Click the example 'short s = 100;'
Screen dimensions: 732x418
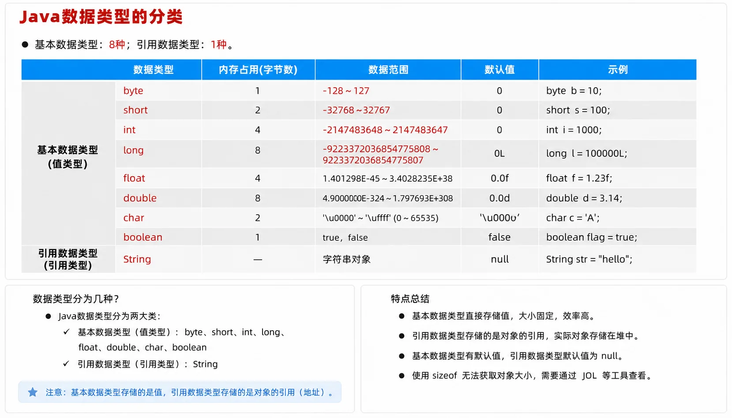tap(578, 110)
